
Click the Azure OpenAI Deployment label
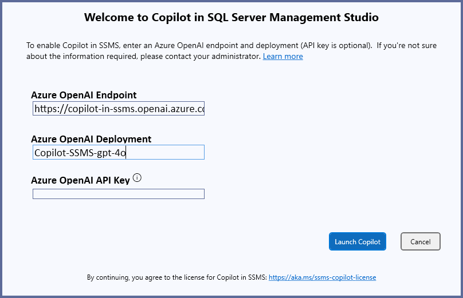click(x=91, y=139)
